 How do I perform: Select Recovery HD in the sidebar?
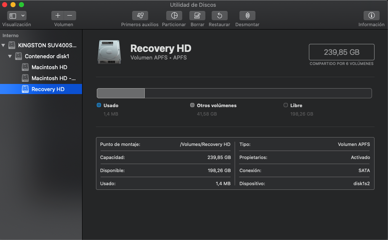pyautogui.click(x=48, y=89)
